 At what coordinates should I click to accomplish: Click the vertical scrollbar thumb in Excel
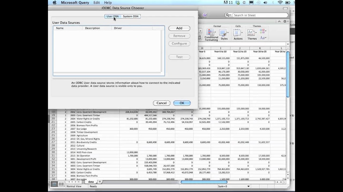(x=288, y=75)
